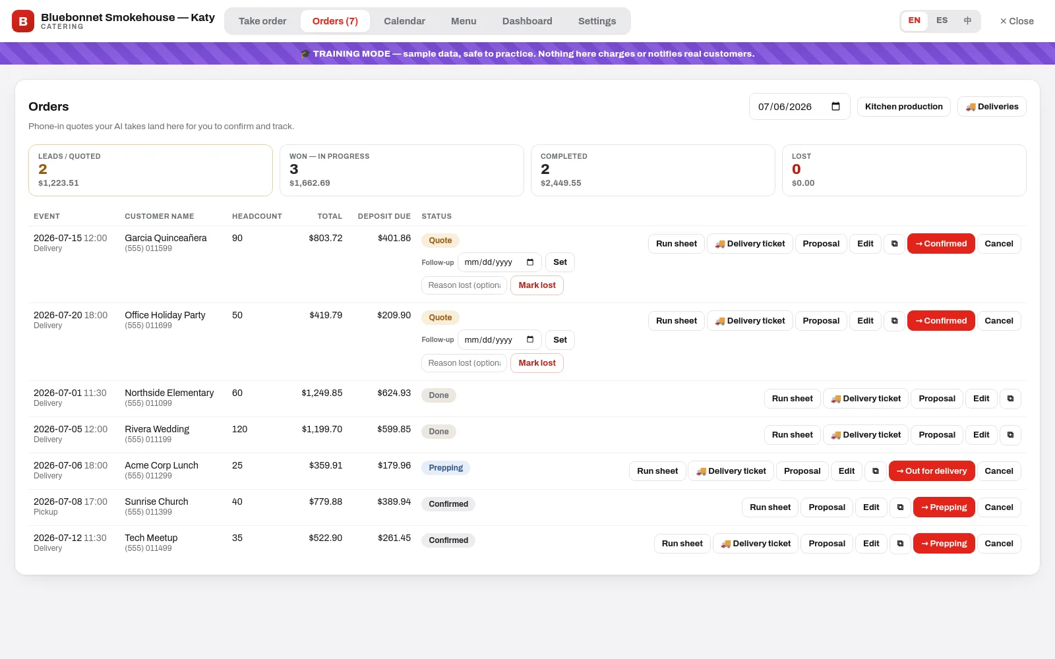1055x659 pixels.
Task: Open Delivery ticket for Rivera Wedding
Action: (866, 435)
